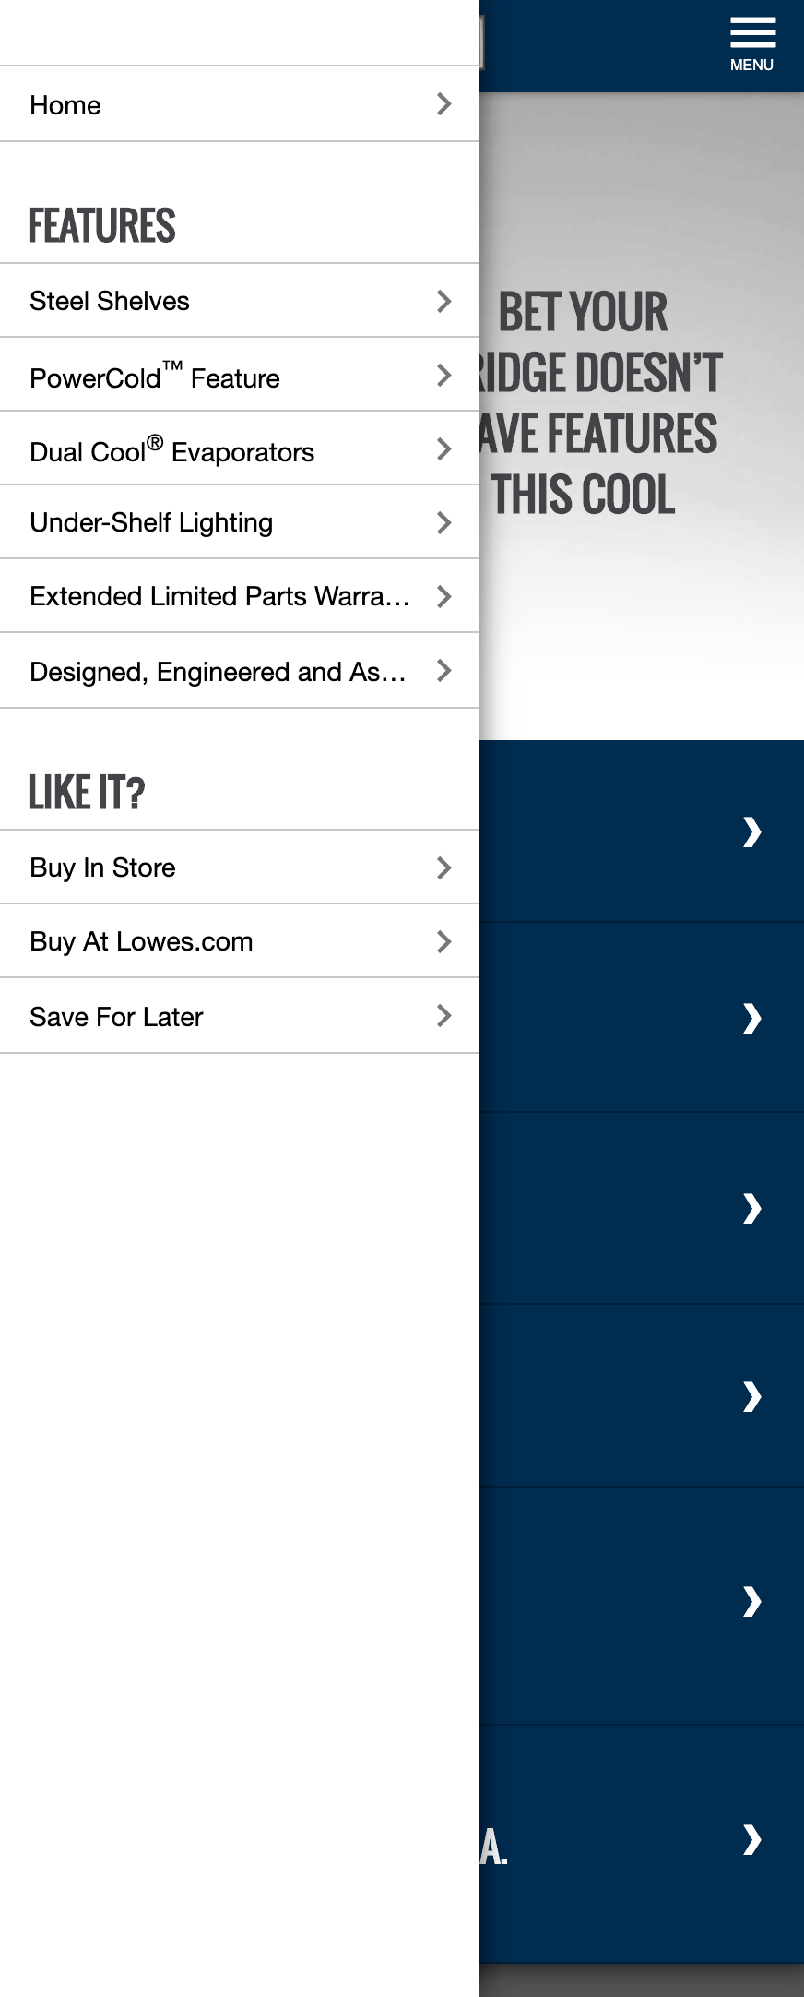Select Designed, Engineered and Assembled item
This screenshot has width=804, height=1997.
click(240, 671)
